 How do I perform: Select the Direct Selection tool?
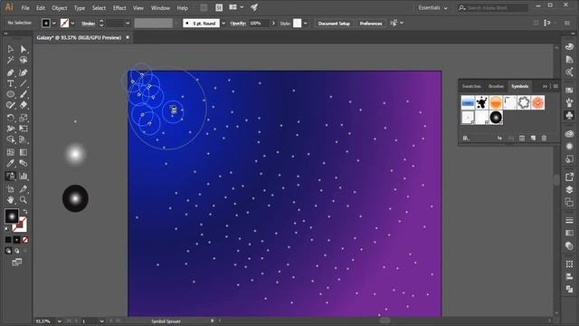pos(24,49)
